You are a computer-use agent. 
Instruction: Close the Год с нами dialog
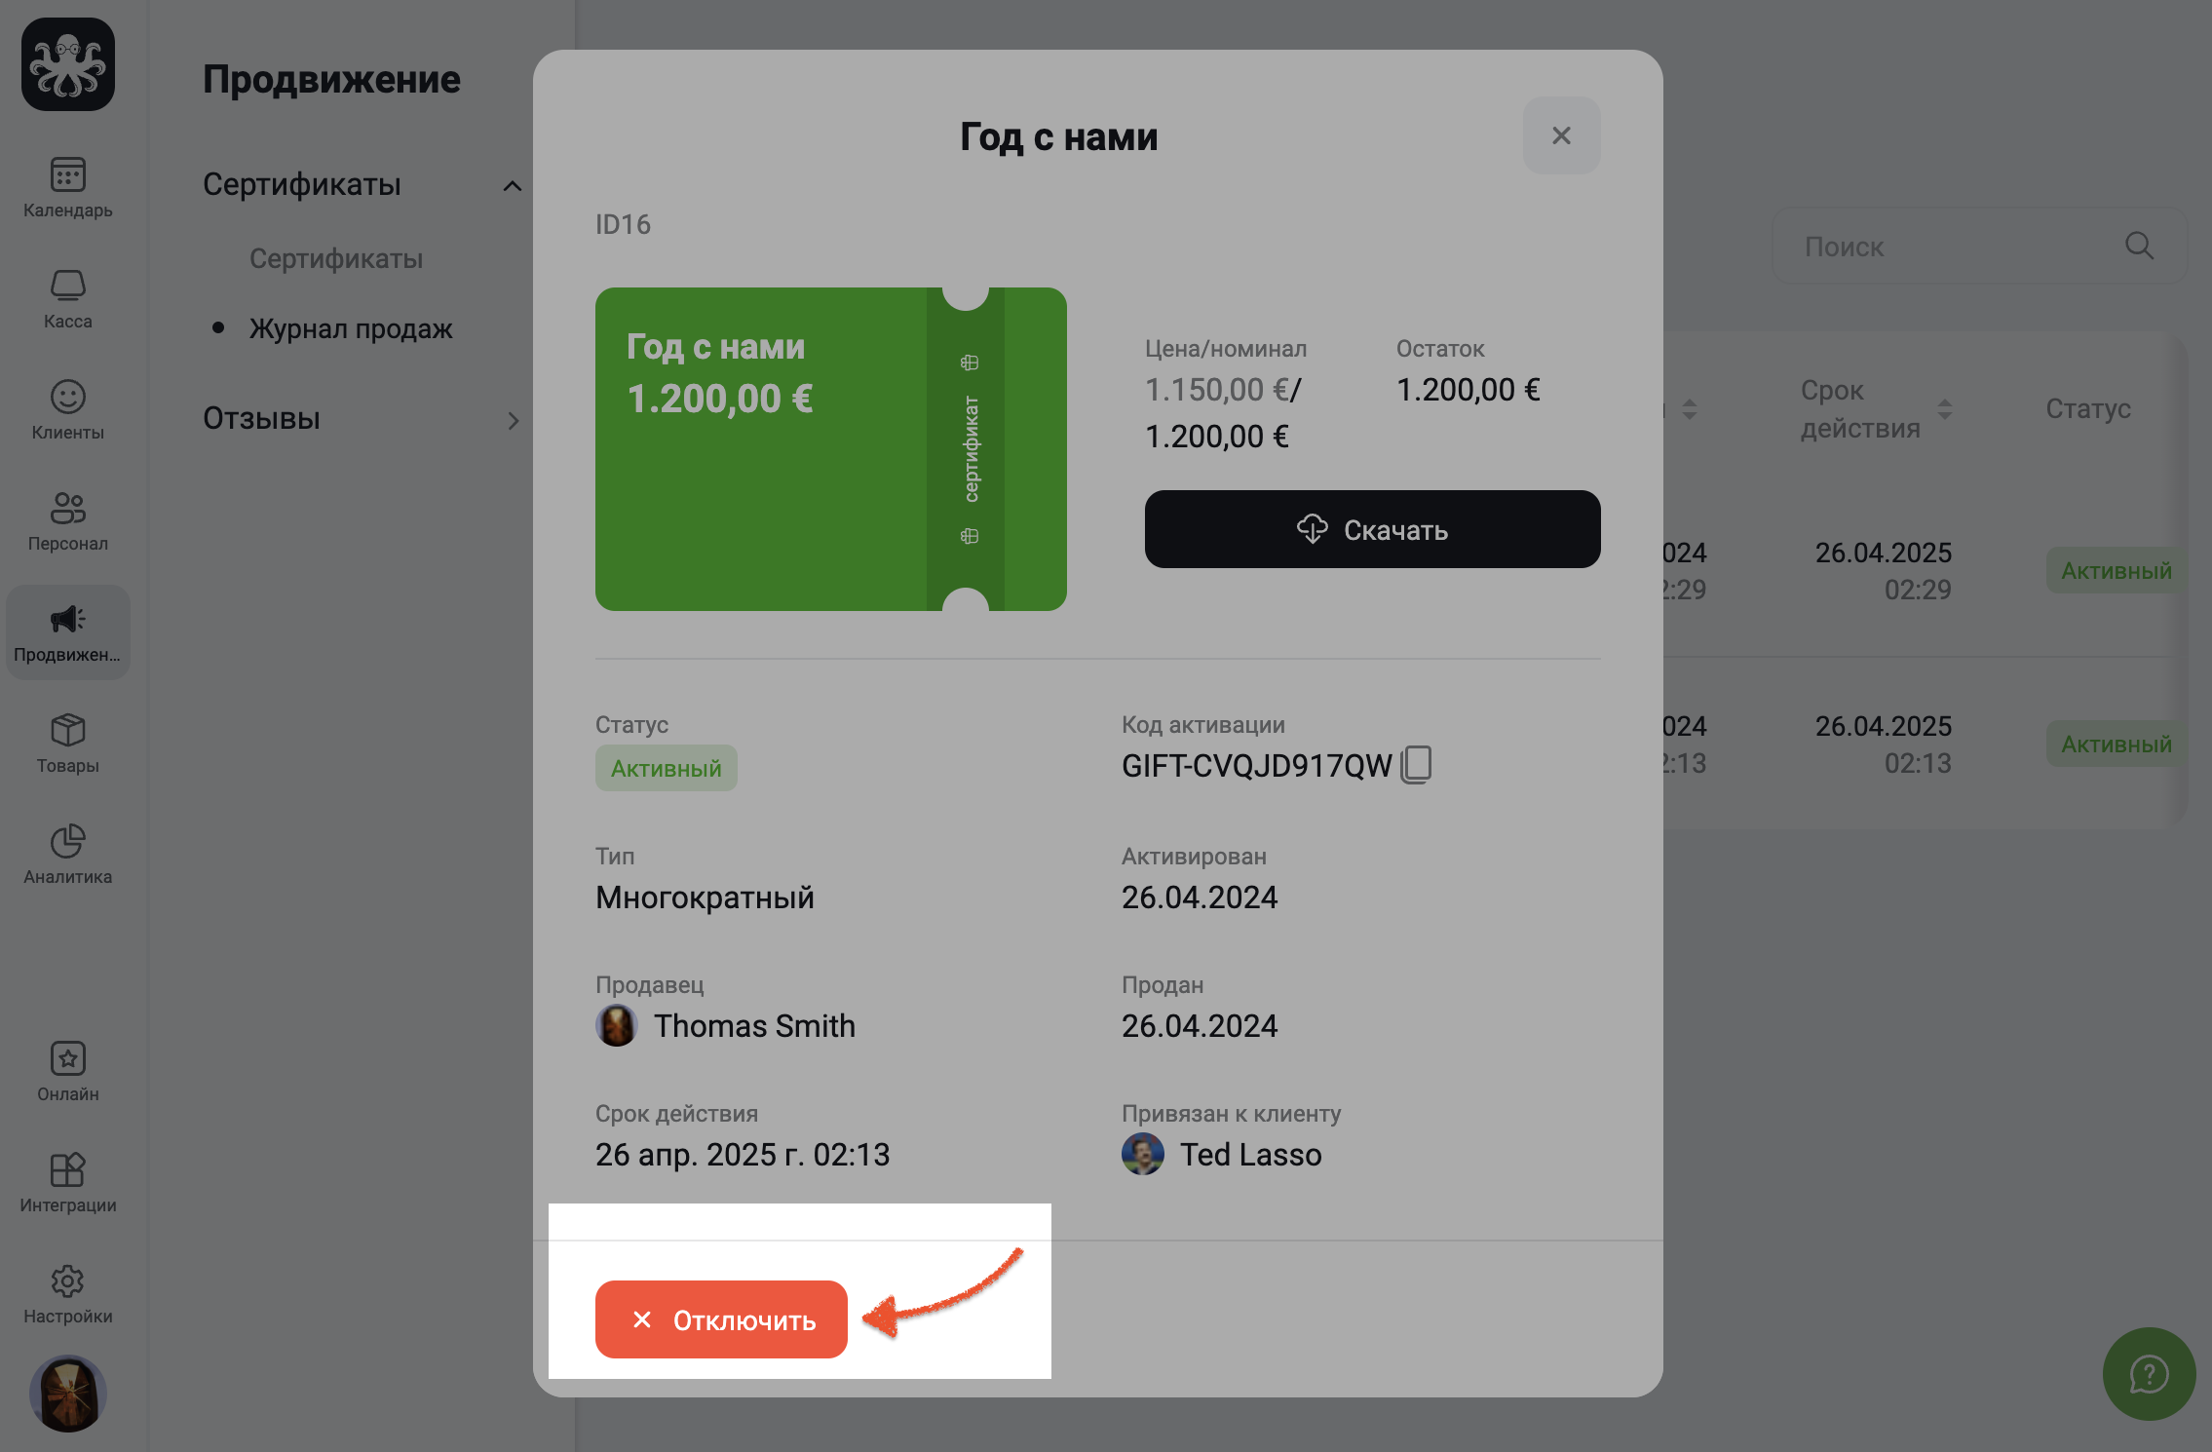(1561, 135)
